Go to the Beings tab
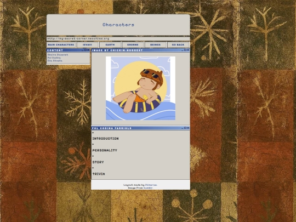 [155, 45]
